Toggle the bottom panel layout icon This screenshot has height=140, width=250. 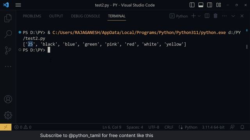point(201,5)
